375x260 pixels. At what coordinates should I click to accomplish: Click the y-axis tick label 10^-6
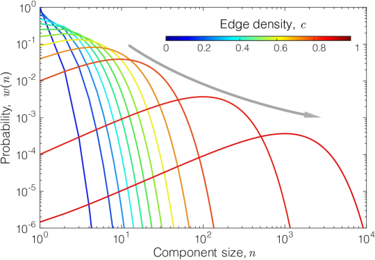click(26, 227)
